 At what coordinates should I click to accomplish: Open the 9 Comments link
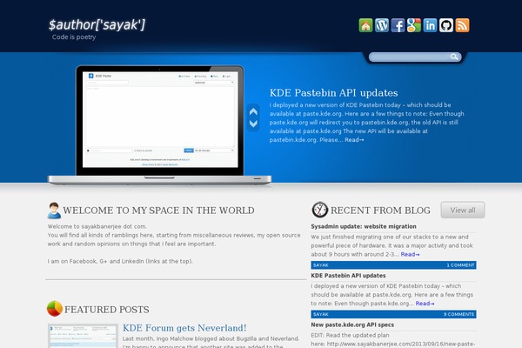[x=458, y=314]
